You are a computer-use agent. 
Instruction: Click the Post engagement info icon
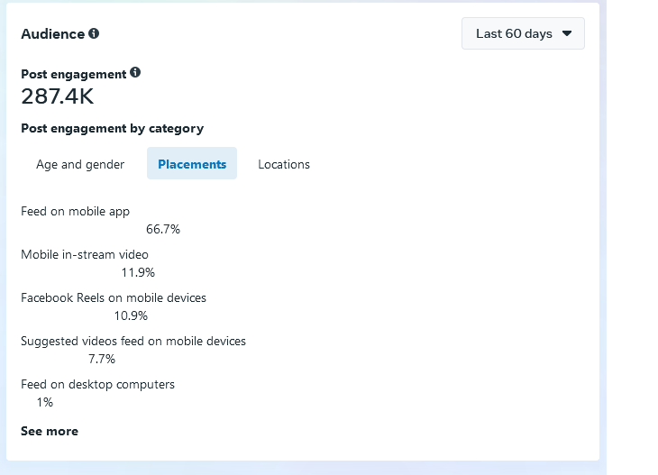pyautogui.click(x=135, y=73)
